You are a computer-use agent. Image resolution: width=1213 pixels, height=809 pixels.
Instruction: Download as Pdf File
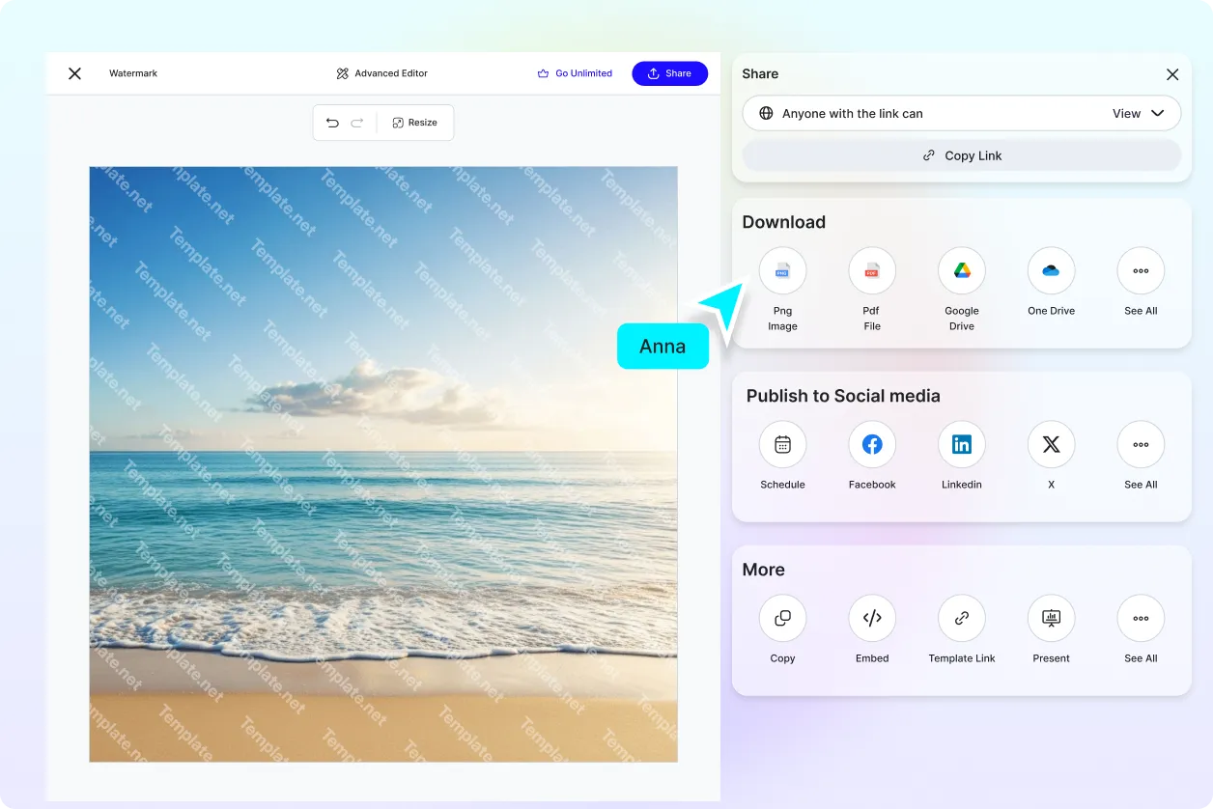pyautogui.click(x=872, y=271)
